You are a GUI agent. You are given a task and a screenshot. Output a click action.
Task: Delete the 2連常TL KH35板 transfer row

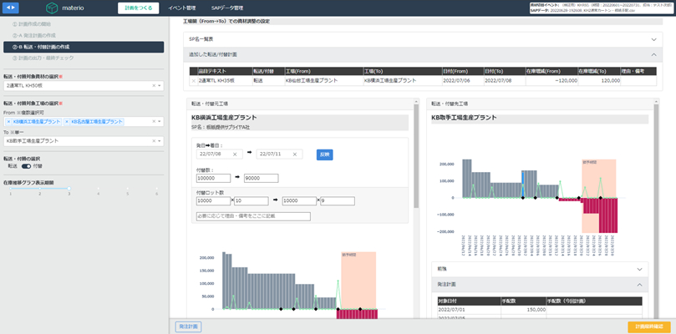(x=193, y=81)
